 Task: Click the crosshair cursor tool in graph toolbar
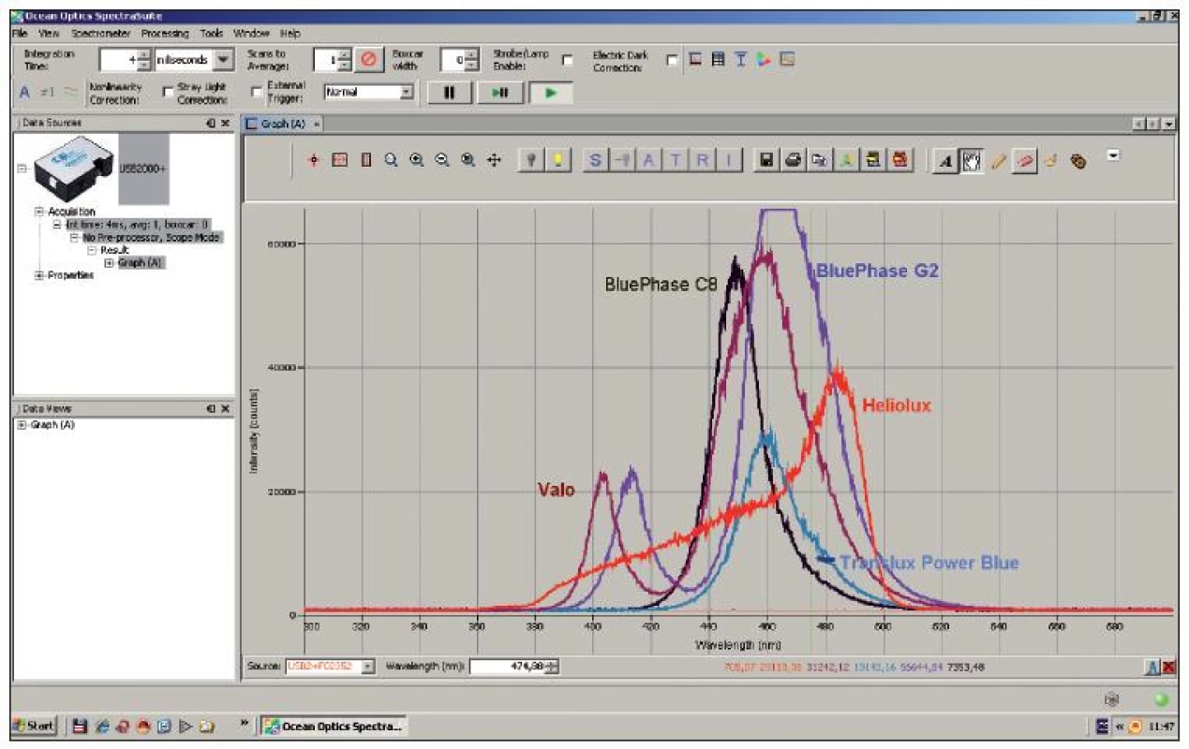[314, 161]
